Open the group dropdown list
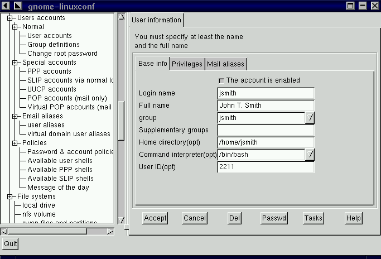Image resolution: width=381 pixels, height=259 pixels. point(310,118)
